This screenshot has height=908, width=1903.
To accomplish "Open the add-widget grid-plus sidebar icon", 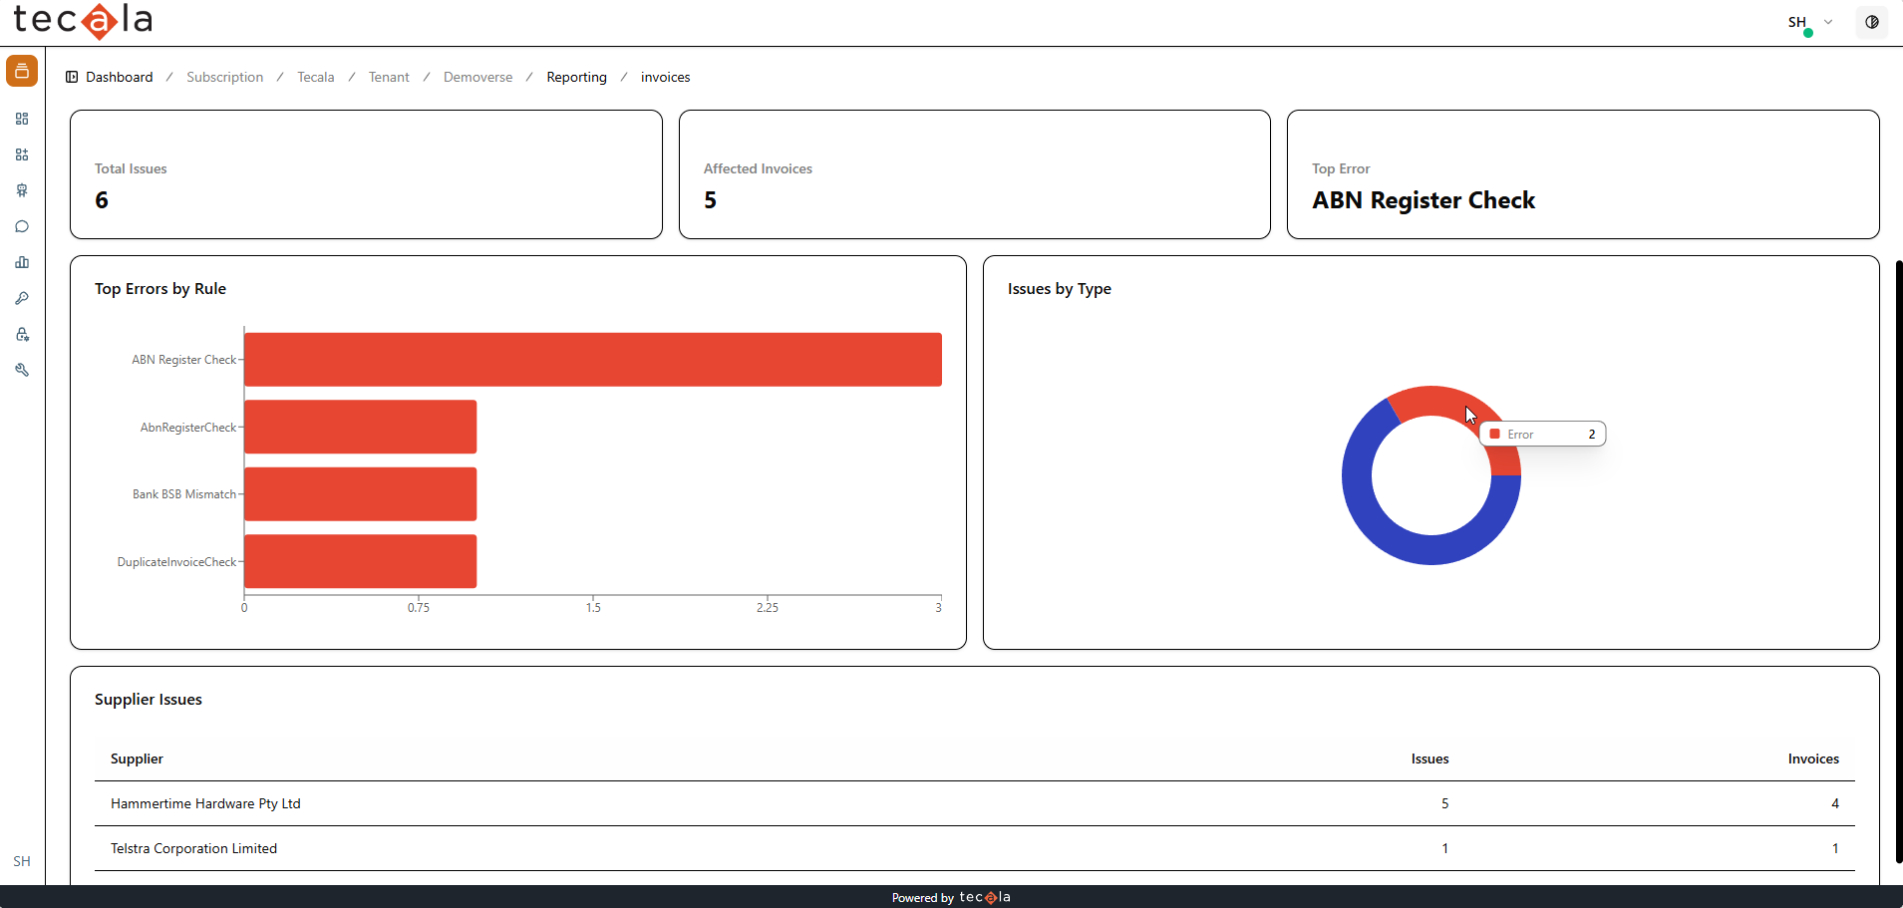I will [22, 154].
